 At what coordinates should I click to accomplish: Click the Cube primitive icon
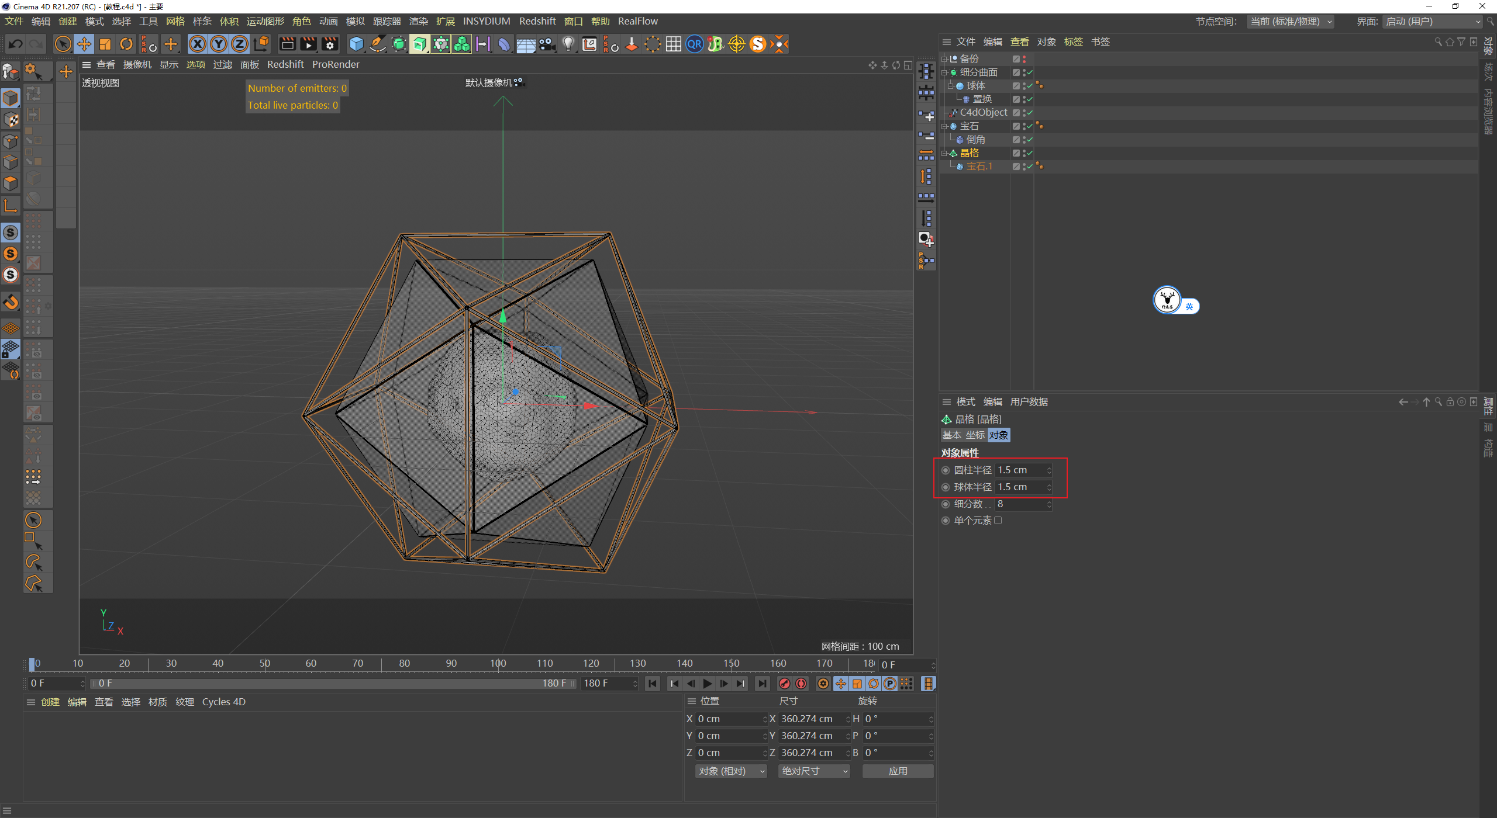(x=356, y=44)
